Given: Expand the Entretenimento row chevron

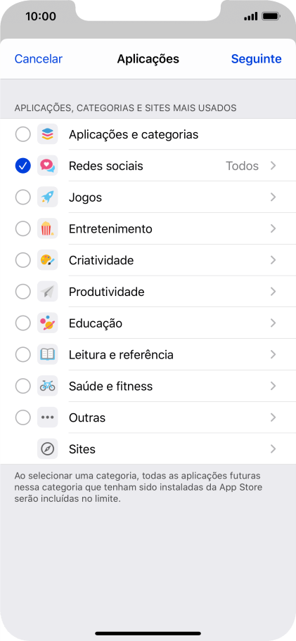Looking at the screenshot, I should tap(274, 228).
